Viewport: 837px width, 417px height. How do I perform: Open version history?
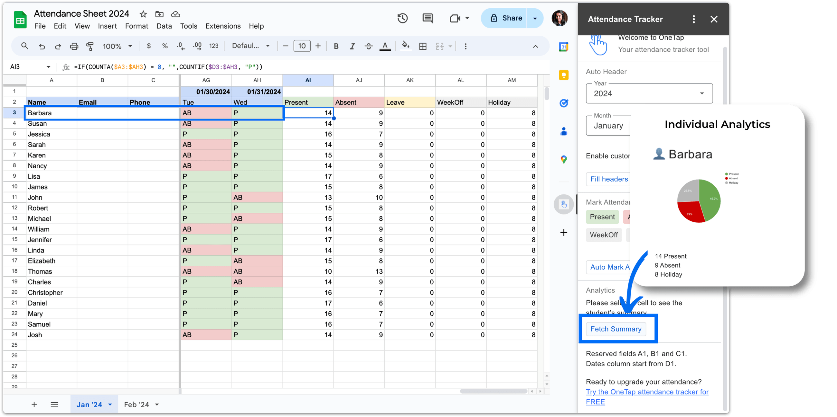click(403, 18)
